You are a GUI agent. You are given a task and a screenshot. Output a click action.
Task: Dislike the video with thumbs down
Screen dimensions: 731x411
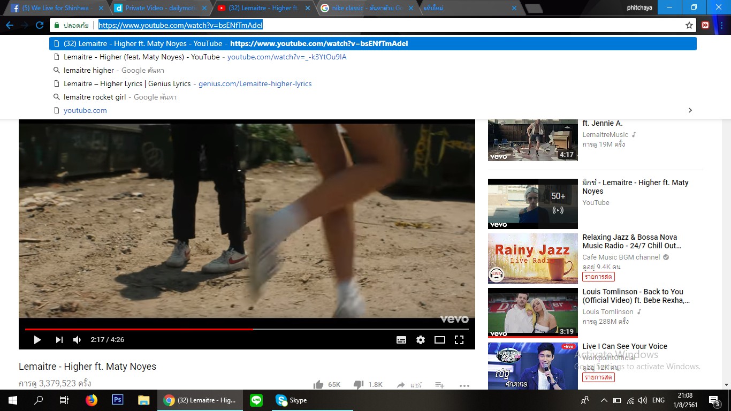359,384
